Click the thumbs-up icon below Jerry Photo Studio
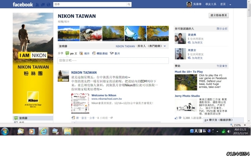252x157 pixels. coord(176,118)
